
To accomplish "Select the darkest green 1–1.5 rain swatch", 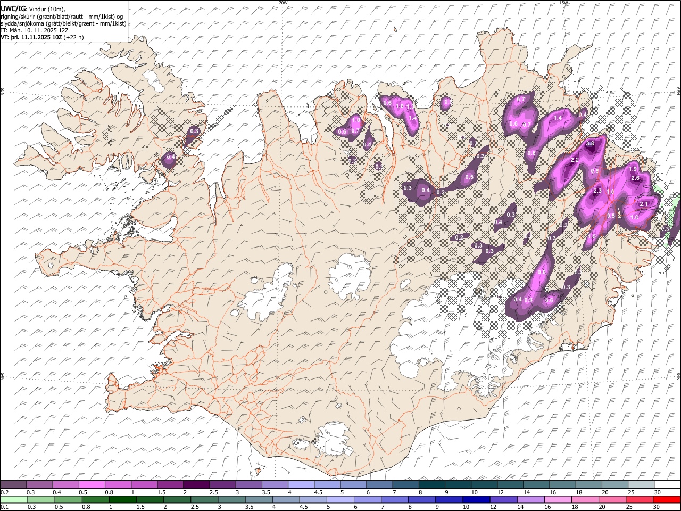I will [x=123, y=499].
